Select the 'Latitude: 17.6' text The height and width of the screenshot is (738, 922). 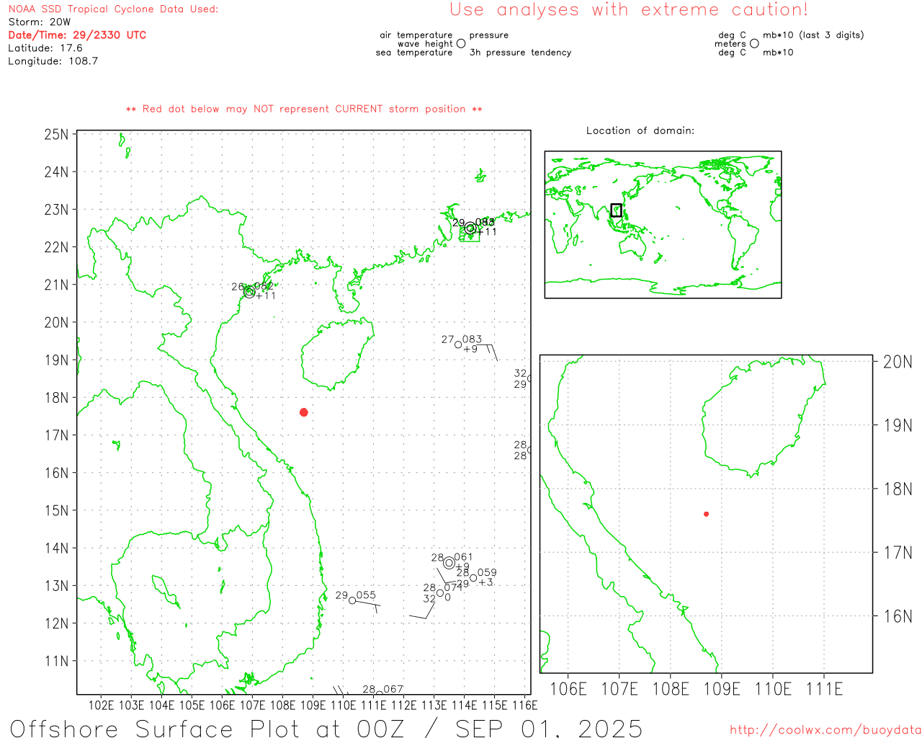point(45,48)
